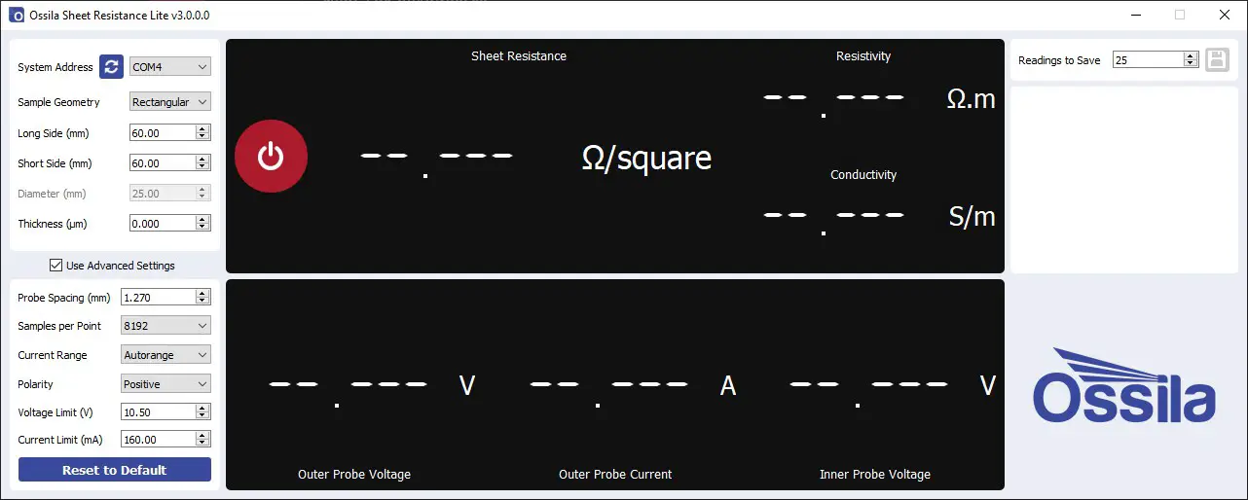Minimize the Ossila Sheet Resistance window
Image resolution: width=1248 pixels, height=500 pixels.
[x=1135, y=16]
